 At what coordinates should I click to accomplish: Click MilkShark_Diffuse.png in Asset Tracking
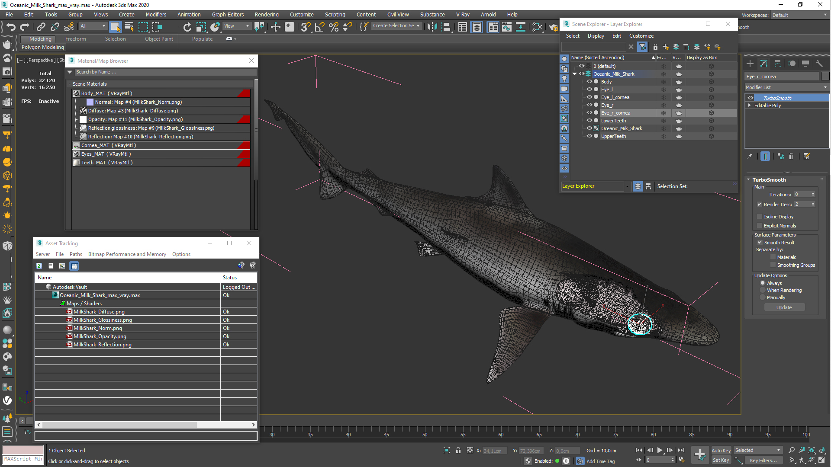coord(99,311)
